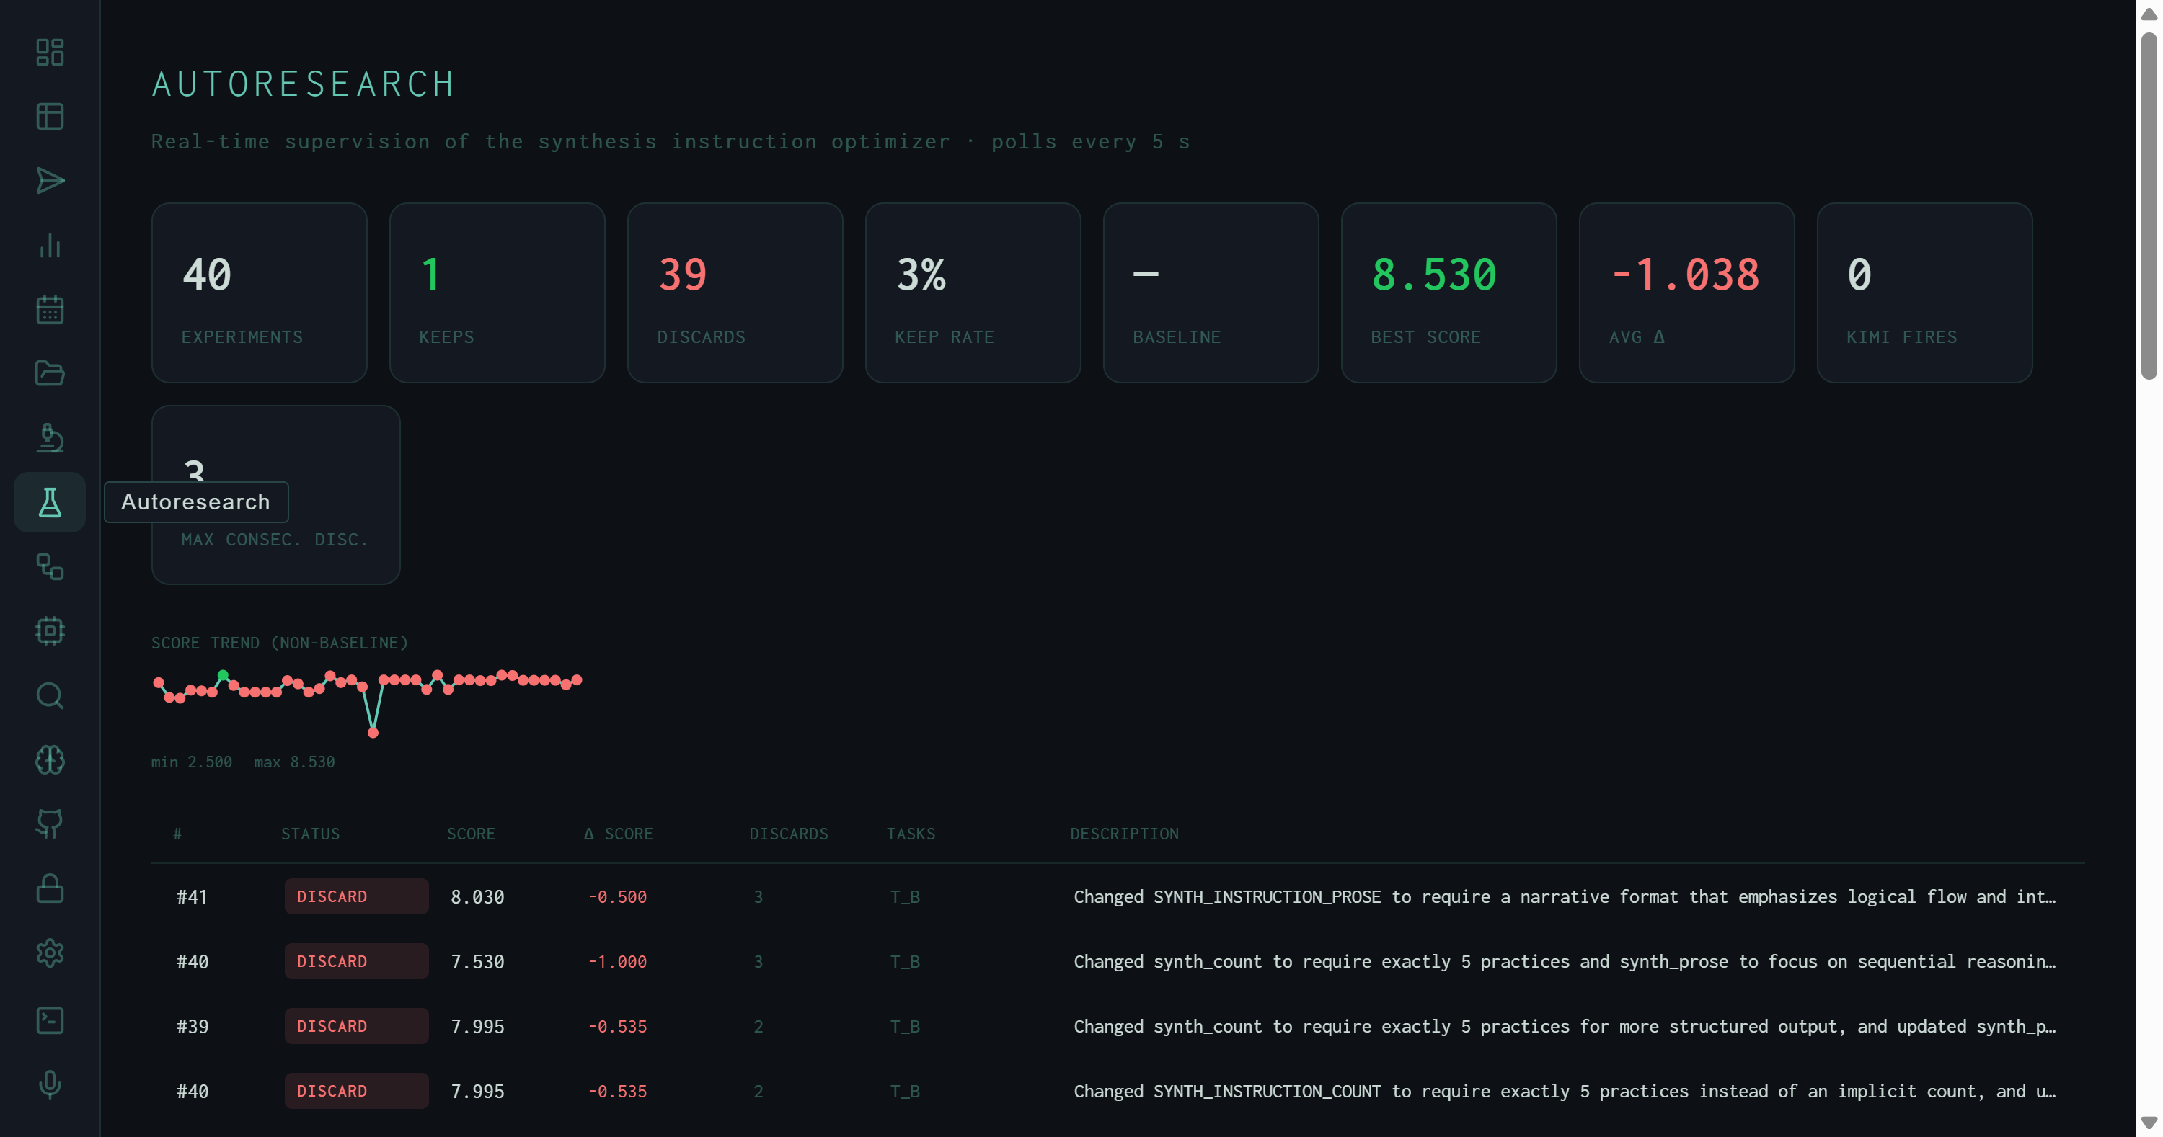Open the magnifying glass search icon
The width and height of the screenshot is (2163, 1137).
tap(50, 695)
